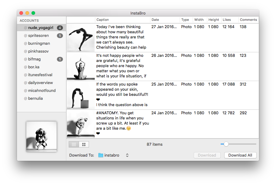Click the '87 items' count label
The width and height of the screenshot is (276, 185).
[155, 144]
